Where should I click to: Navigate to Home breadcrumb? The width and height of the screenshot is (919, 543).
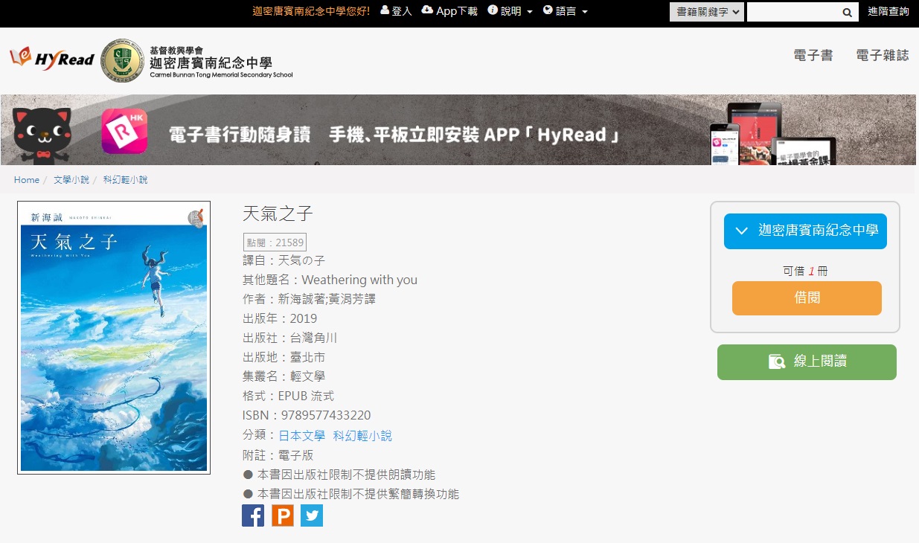(x=27, y=180)
